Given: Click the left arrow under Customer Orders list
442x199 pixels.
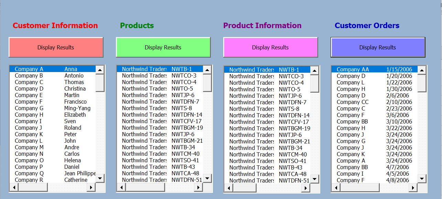Looking at the screenshot, I should [x=336, y=188].
